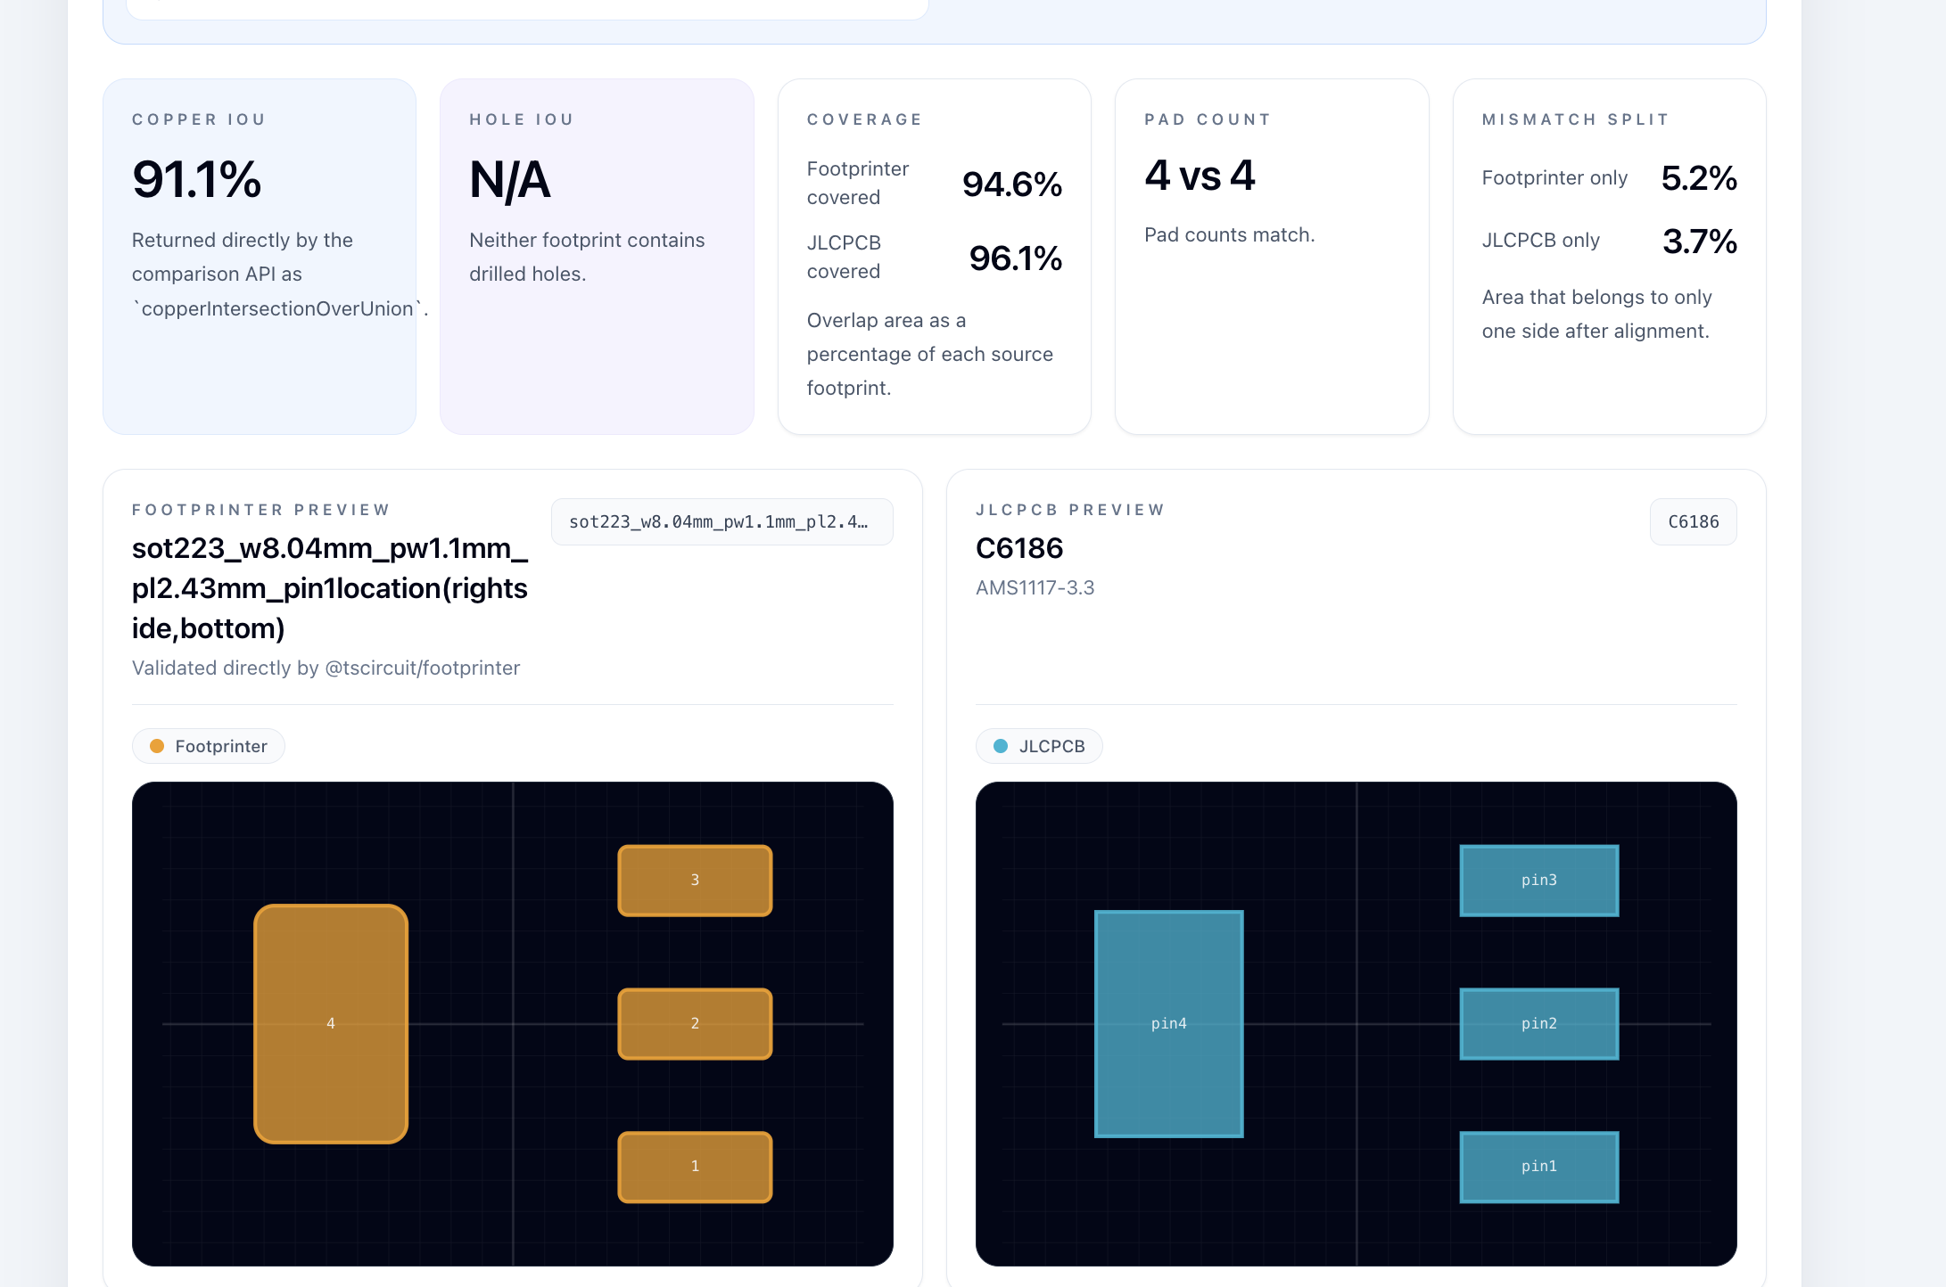This screenshot has height=1287, width=1946.
Task: Click the Footprinter legend chip
Action: (209, 746)
